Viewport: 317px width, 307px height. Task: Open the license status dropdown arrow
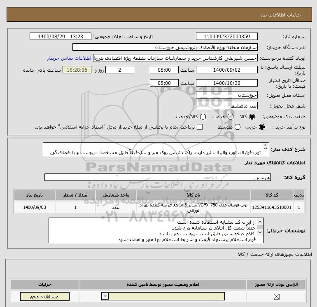pyautogui.click(x=105, y=297)
